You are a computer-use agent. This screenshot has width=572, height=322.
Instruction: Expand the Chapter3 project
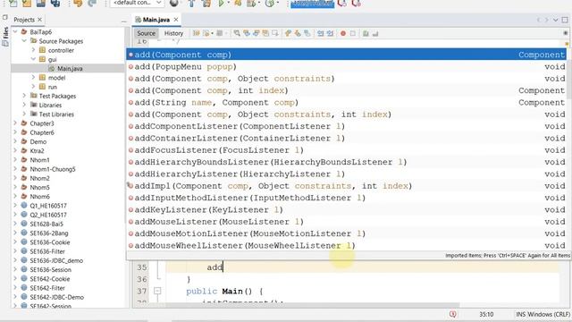tap(15, 123)
